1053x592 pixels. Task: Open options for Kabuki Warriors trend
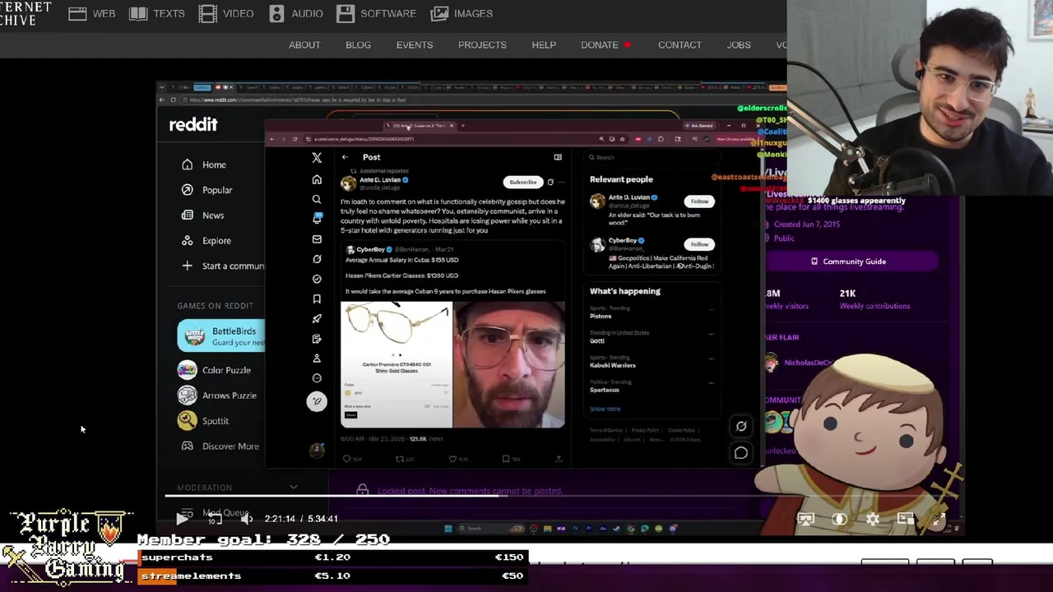click(x=711, y=358)
